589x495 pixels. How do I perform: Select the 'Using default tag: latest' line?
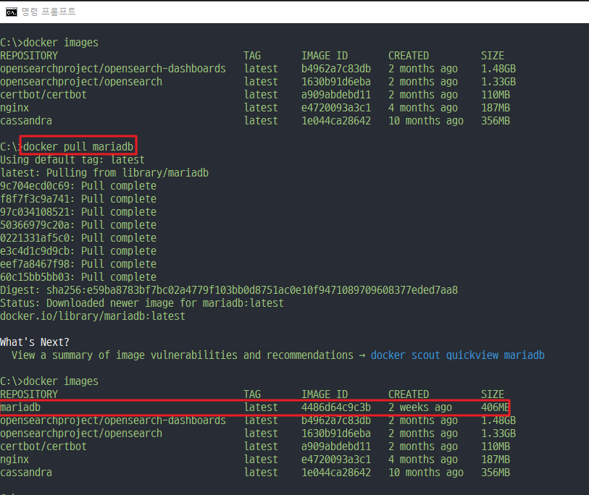[72, 160]
